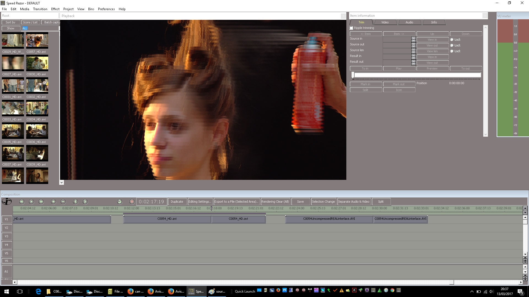
Task: Click the info logo icon in Composition
Action: point(7,202)
